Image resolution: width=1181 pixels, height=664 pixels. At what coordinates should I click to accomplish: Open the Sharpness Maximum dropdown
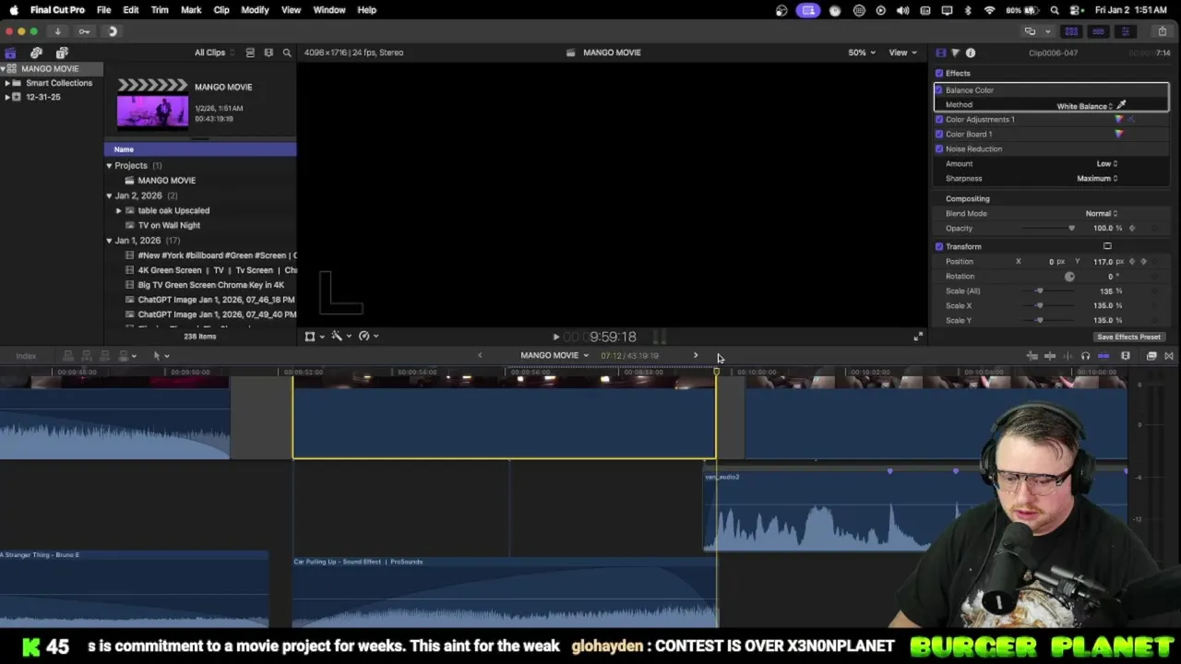pos(1097,178)
